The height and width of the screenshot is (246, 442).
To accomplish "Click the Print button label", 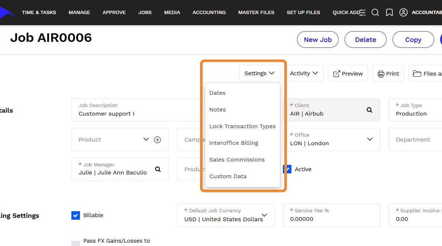I will coord(393,74).
